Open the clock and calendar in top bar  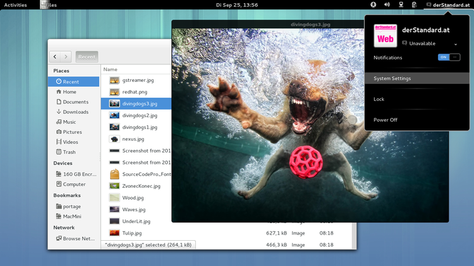[236, 5]
